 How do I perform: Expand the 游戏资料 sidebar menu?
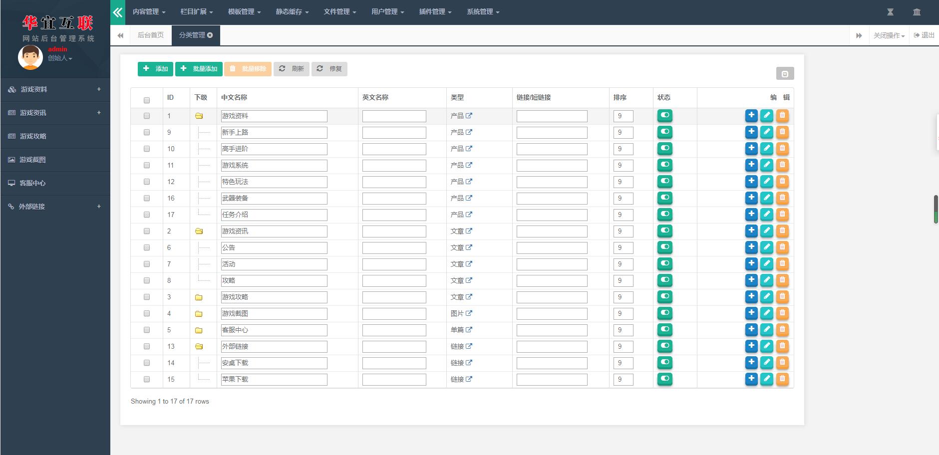click(x=55, y=89)
